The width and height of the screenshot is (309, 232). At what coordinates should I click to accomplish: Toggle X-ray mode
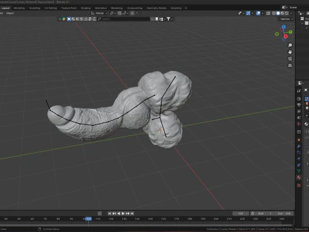tap(268, 14)
